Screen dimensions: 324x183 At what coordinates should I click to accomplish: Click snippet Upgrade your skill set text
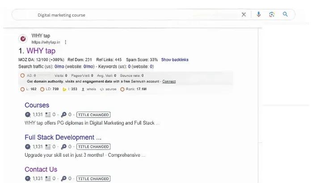pos(85,155)
